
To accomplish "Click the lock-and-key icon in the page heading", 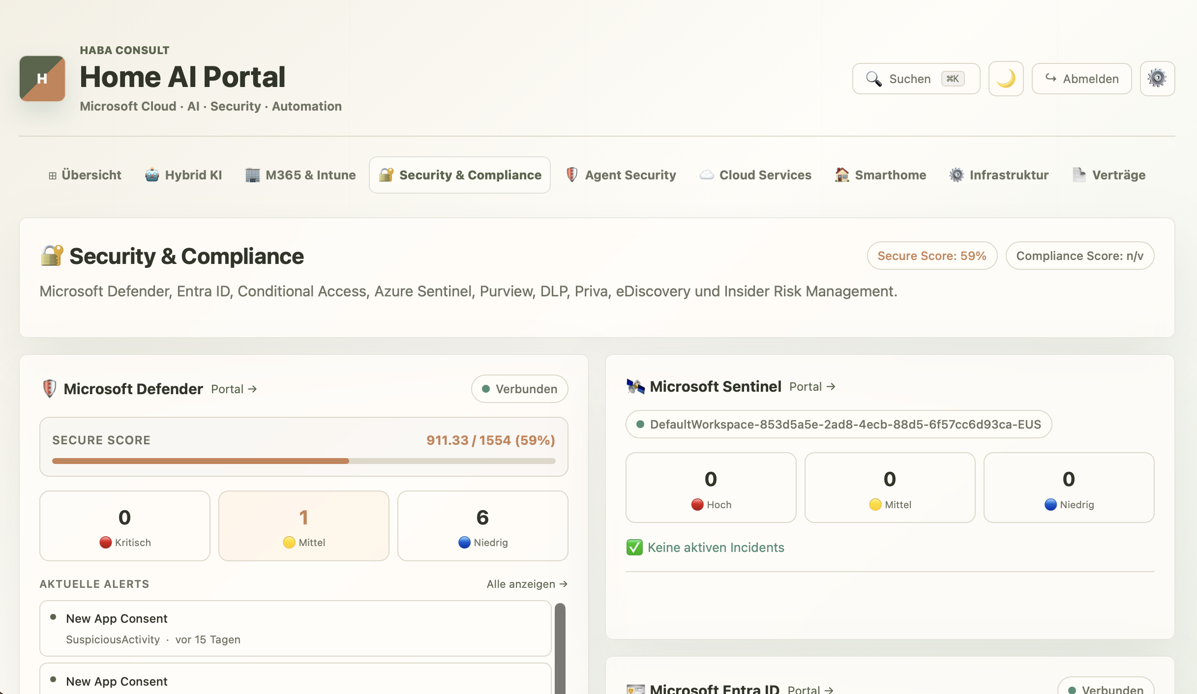I will [52, 256].
